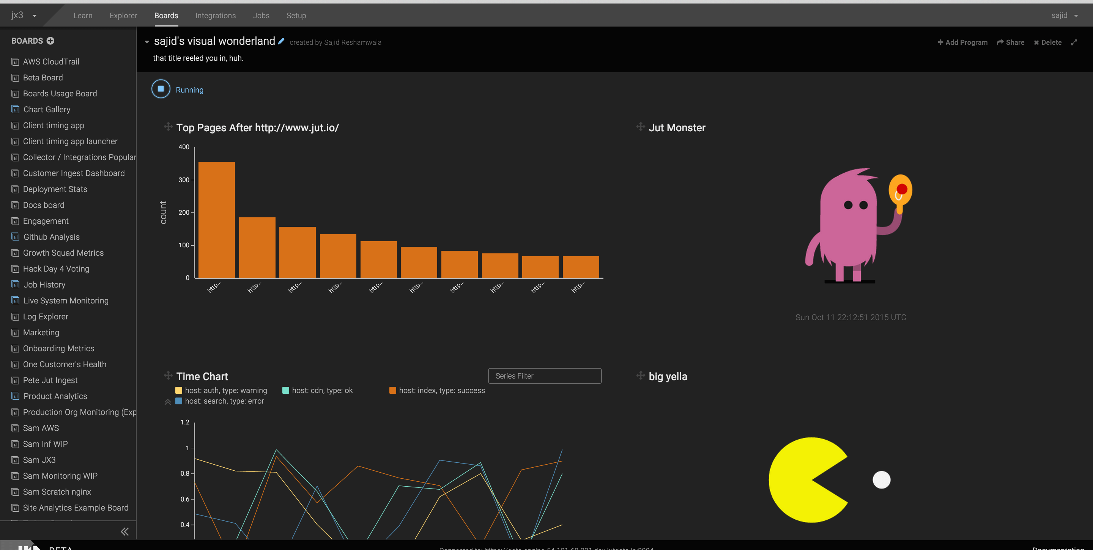Image resolution: width=1093 pixels, height=550 pixels.
Task: Collapse the board description header
Action: [147, 42]
